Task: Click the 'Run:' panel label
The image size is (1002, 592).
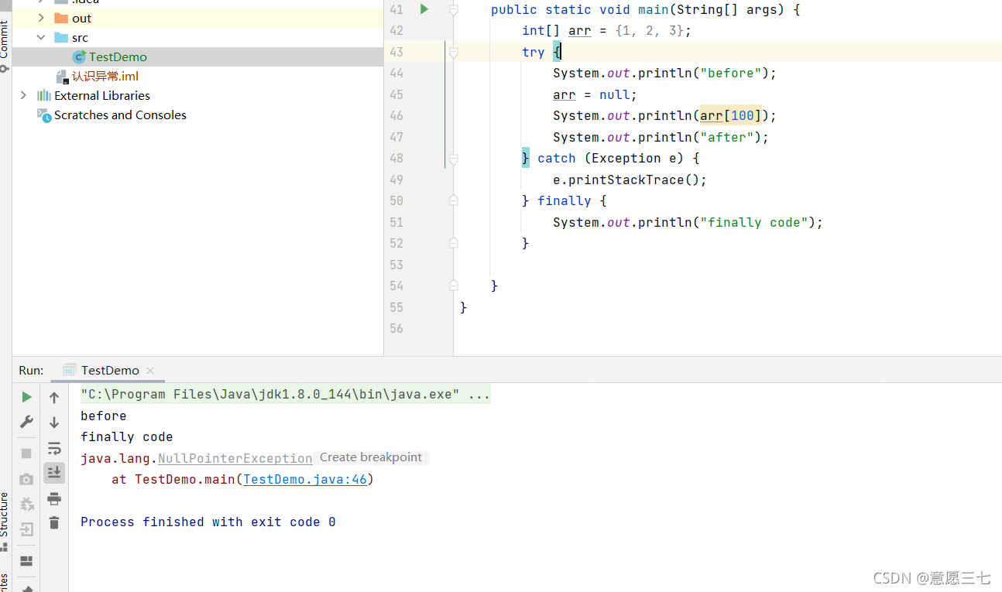Action: click(31, 370)
